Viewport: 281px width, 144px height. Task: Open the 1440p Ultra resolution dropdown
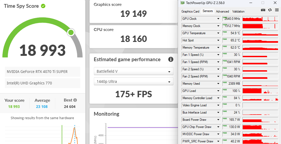[x=133, y=81]
